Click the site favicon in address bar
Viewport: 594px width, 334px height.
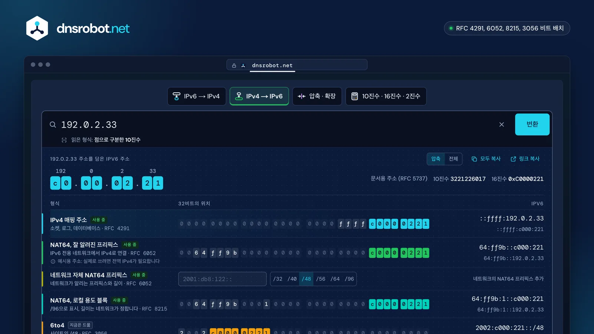pyautogui.click(x=243, y=65)
